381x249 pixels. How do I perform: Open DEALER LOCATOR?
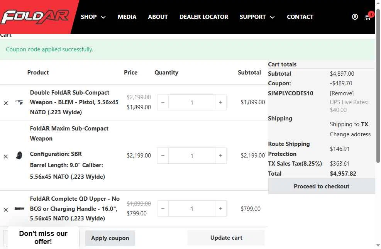(x=204, y=17)
